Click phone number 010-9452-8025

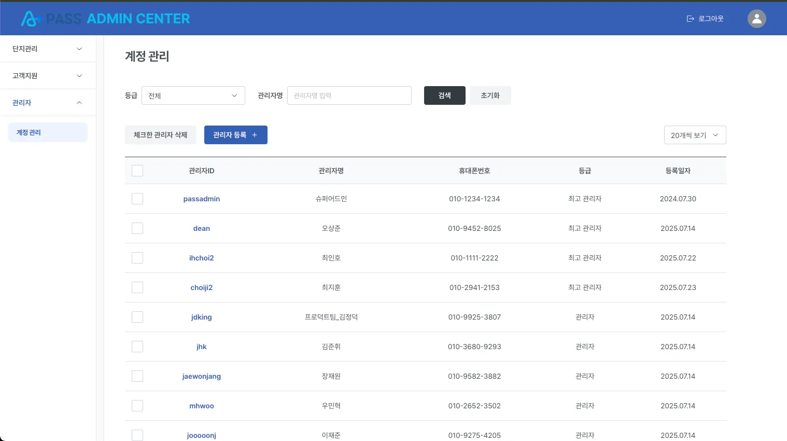474,228
